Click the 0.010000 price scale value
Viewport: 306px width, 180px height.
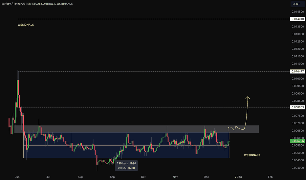(297, 79)
